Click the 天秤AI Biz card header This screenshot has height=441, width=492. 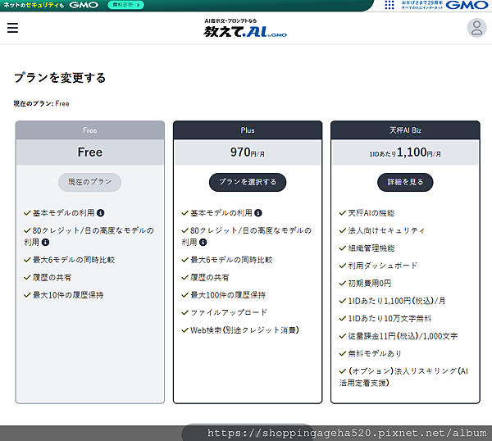(405, 130)
